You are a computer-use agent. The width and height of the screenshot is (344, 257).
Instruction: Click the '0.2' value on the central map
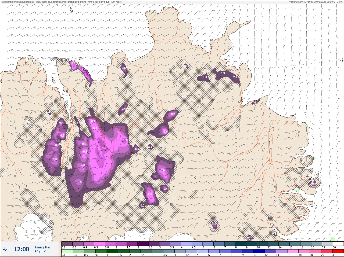[150, 147]
